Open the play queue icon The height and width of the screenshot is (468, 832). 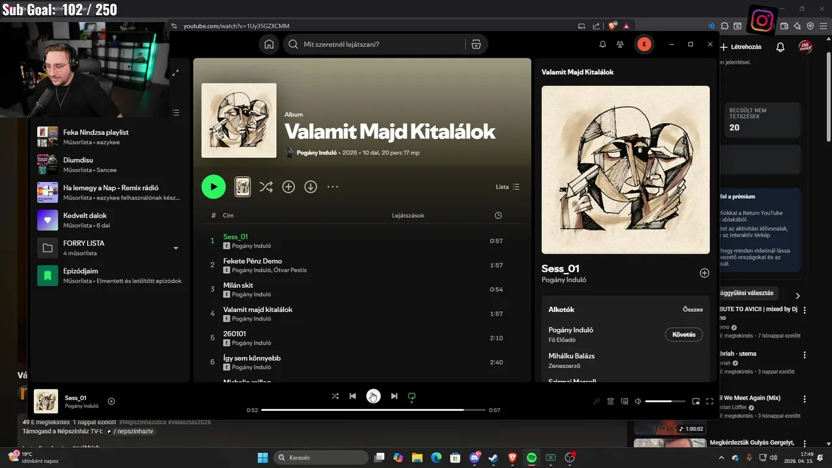point(610,402)
